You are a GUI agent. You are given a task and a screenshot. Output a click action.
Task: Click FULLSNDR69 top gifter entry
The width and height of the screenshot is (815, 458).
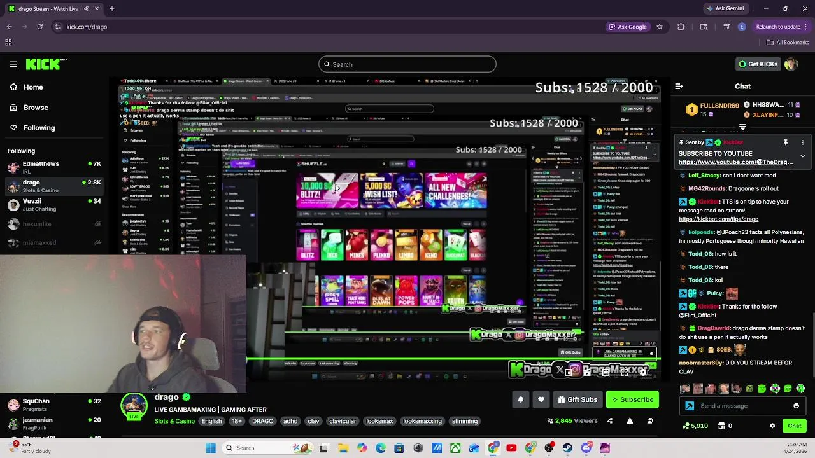[x=713, y=109]
